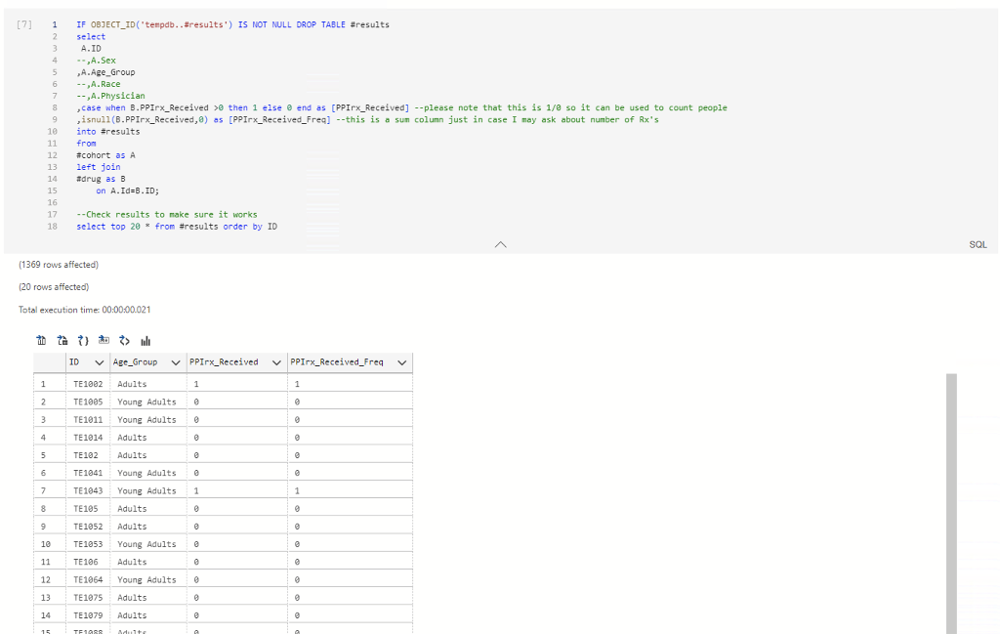1000x634 pixels.
Task: Collapse the code cell with the chevron
Action: pos(501,244)
